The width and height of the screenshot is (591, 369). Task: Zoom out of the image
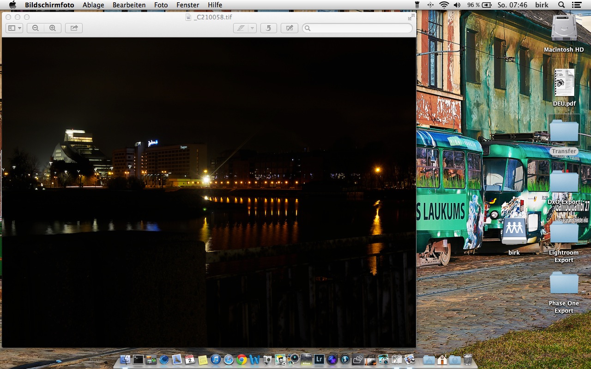[36, 28]
